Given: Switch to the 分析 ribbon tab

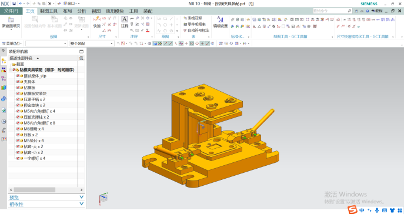Looking at the screenshot, I should pos(82,11).
